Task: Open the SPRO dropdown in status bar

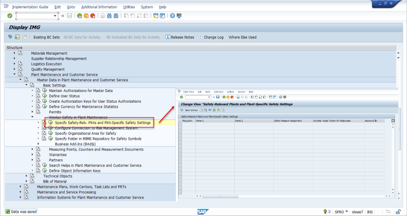Action: [347, 212]
